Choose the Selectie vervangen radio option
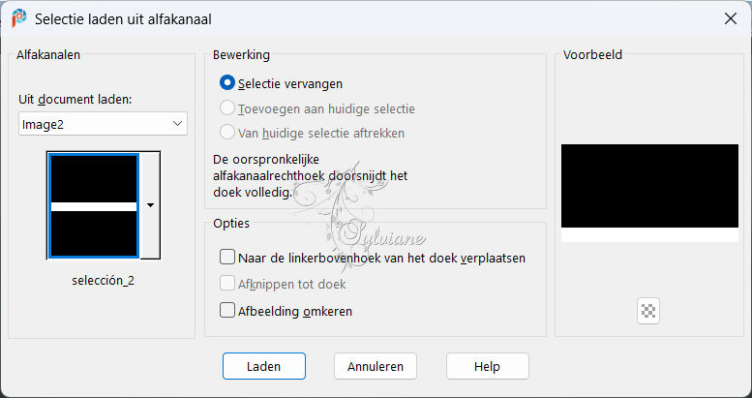Image resolution: width=752 pixels, height=398 pixels. click(281, 83)
